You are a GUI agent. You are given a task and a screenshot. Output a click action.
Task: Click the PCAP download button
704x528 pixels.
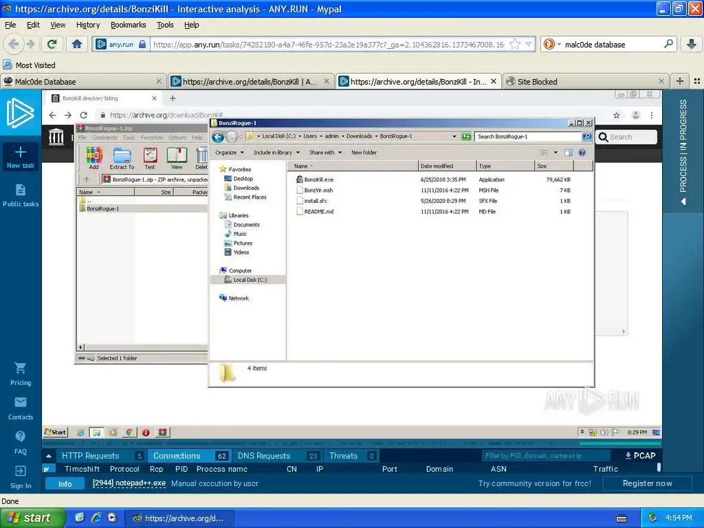[640, 456]
